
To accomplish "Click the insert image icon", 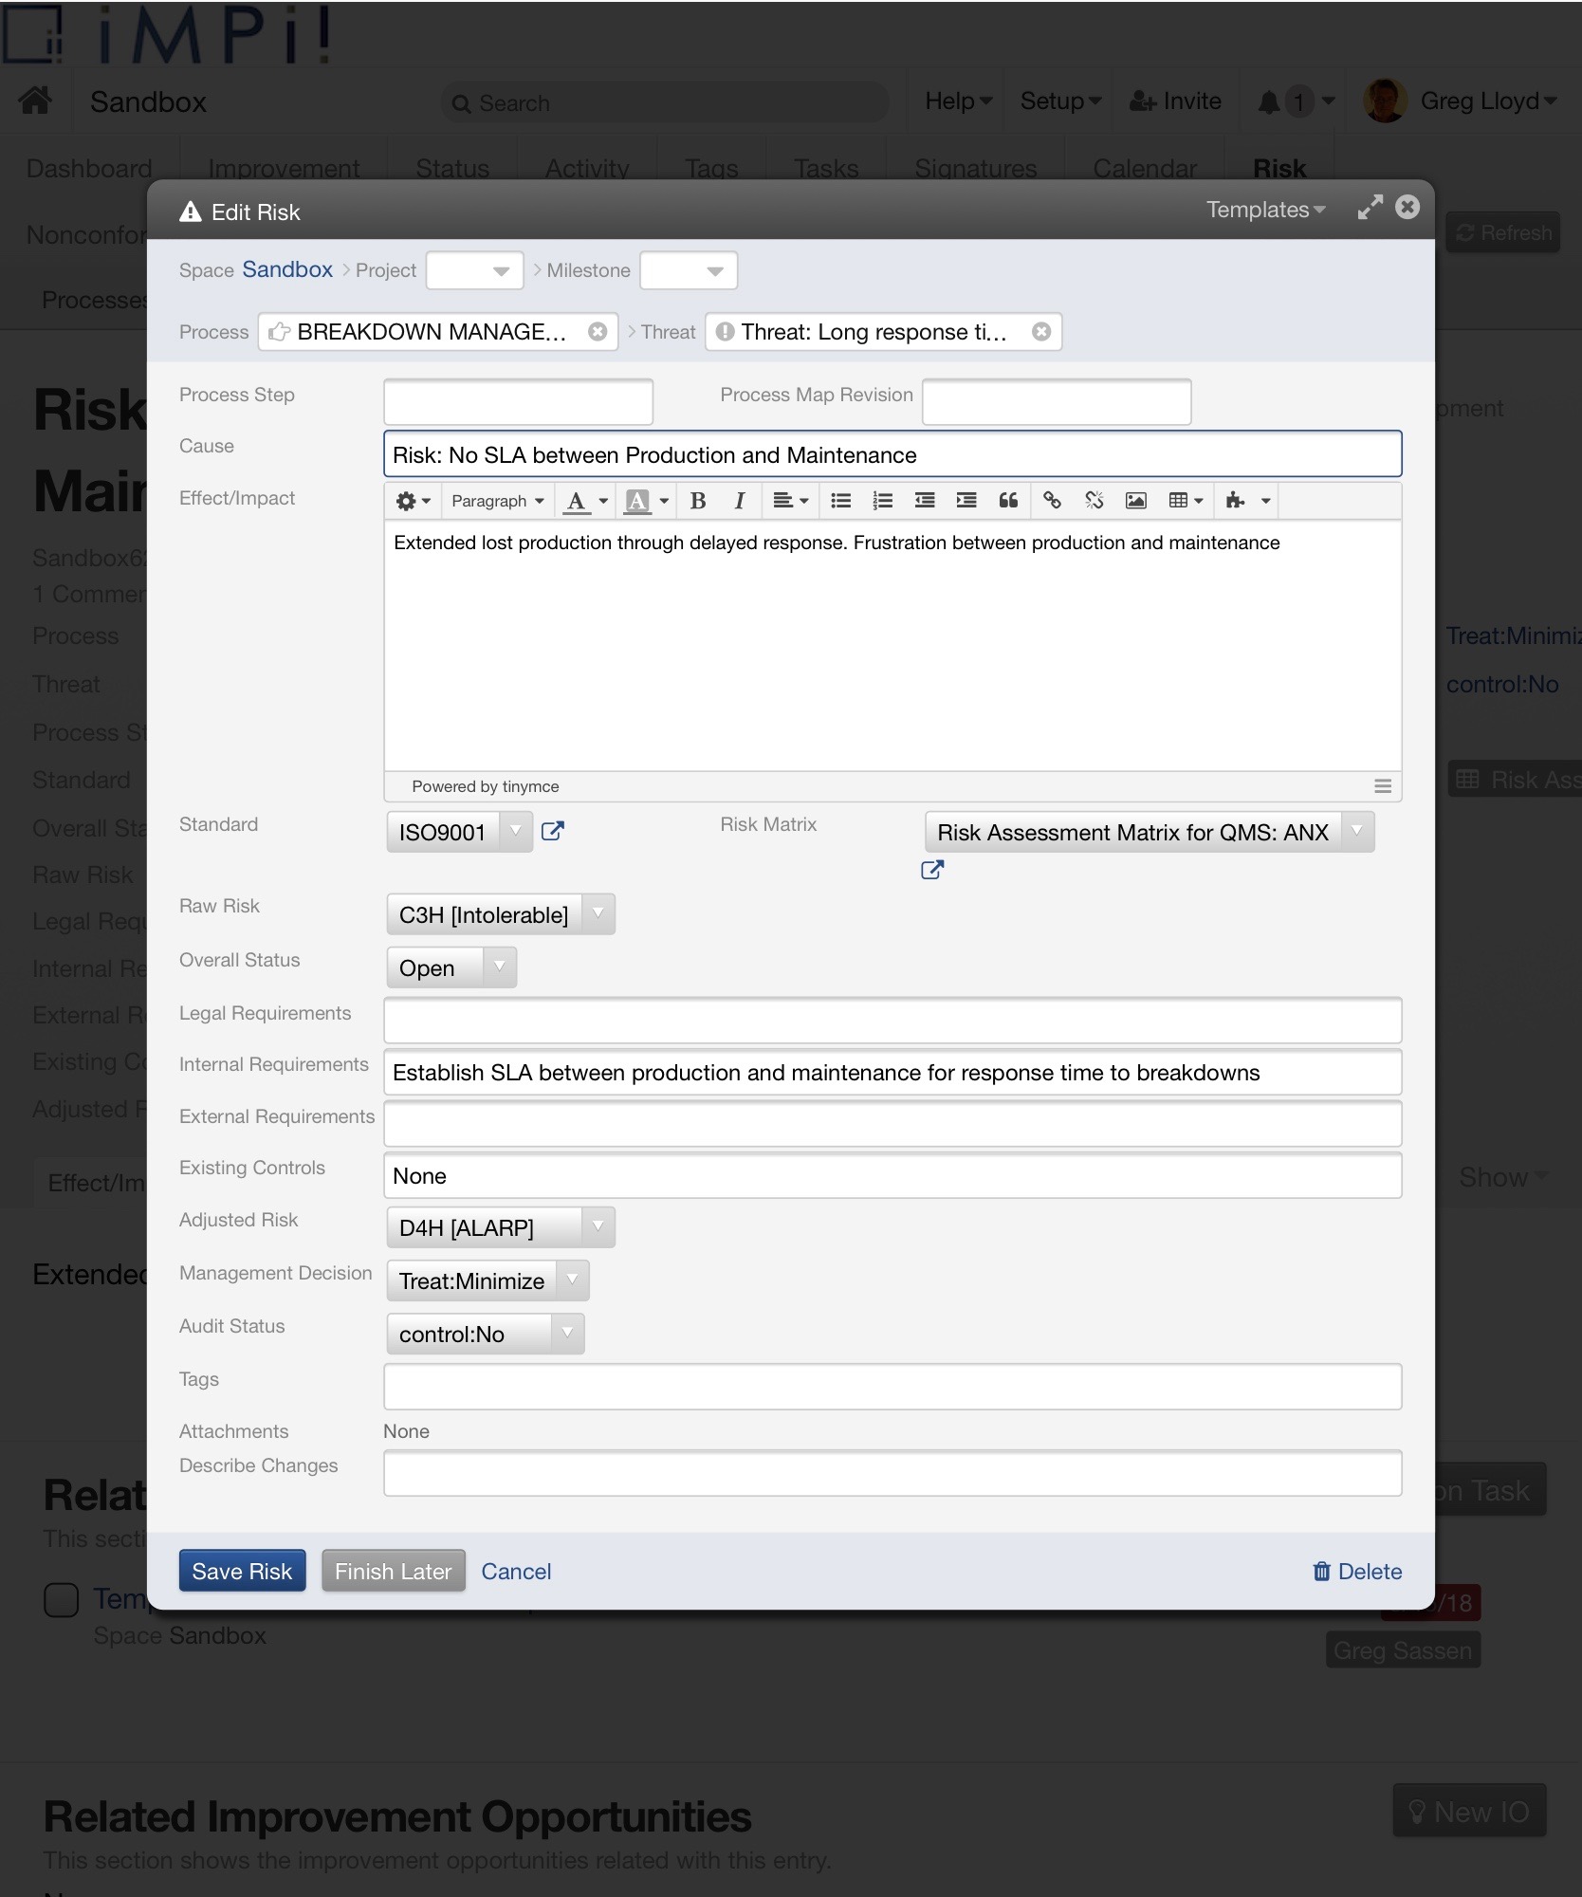I will 1135,501.
